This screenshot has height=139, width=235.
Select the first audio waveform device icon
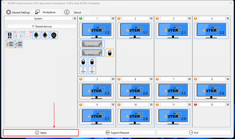[83, 70]
